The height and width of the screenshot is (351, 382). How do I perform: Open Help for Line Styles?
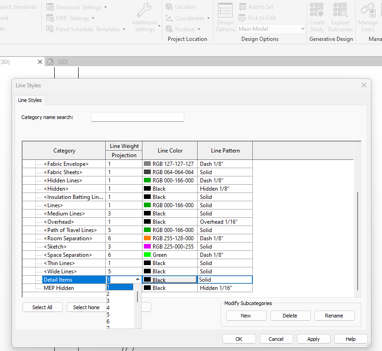click(x=351, y=339)
